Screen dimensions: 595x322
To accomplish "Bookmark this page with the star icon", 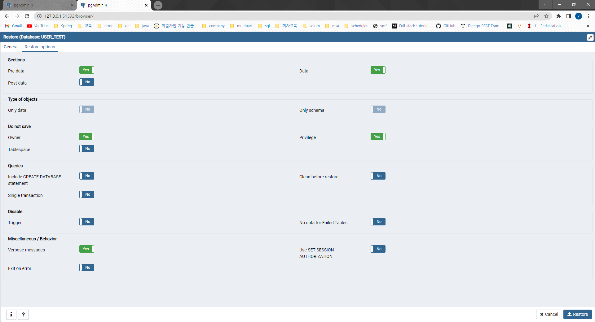I will pyautogui.click(x=546, y=16).
